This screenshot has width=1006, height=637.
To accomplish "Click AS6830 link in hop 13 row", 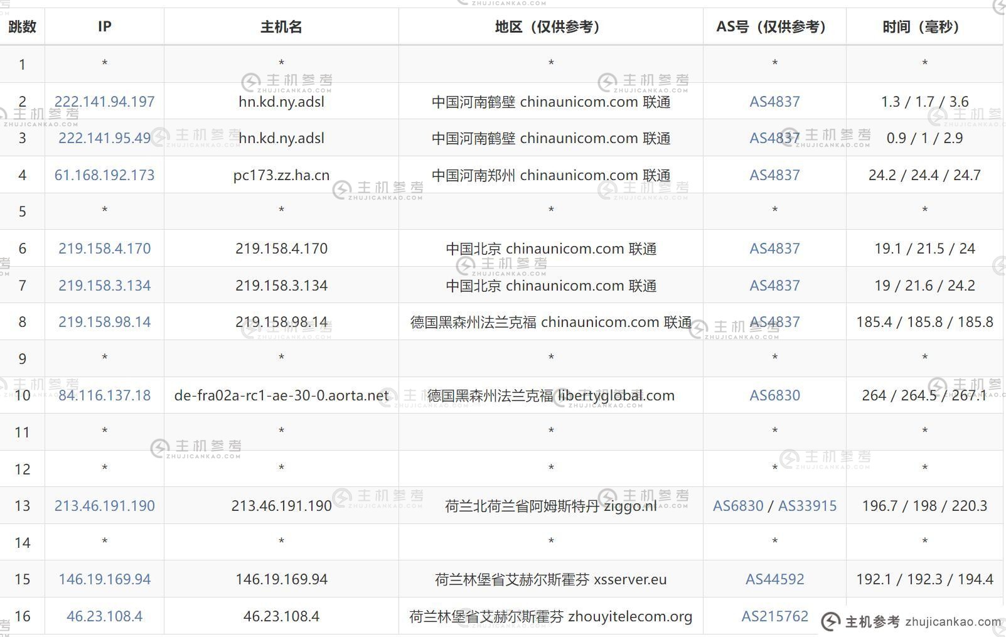I will point(738,506).
